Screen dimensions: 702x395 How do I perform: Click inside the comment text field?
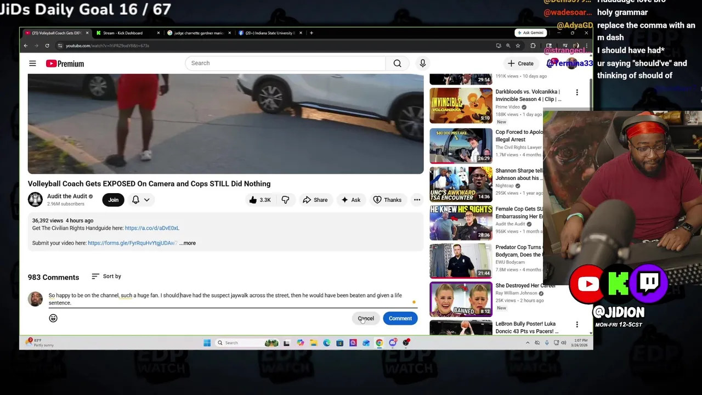(225, 299)
